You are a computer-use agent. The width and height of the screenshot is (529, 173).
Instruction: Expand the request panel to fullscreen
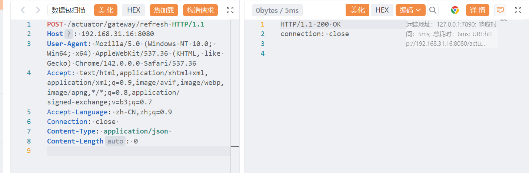pyautogui.click(x=230, y=10)
